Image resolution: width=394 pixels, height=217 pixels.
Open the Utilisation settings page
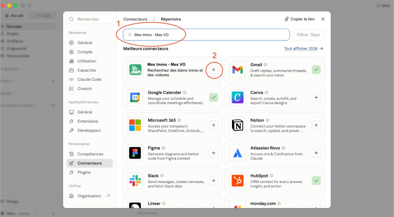coord(90,61)
